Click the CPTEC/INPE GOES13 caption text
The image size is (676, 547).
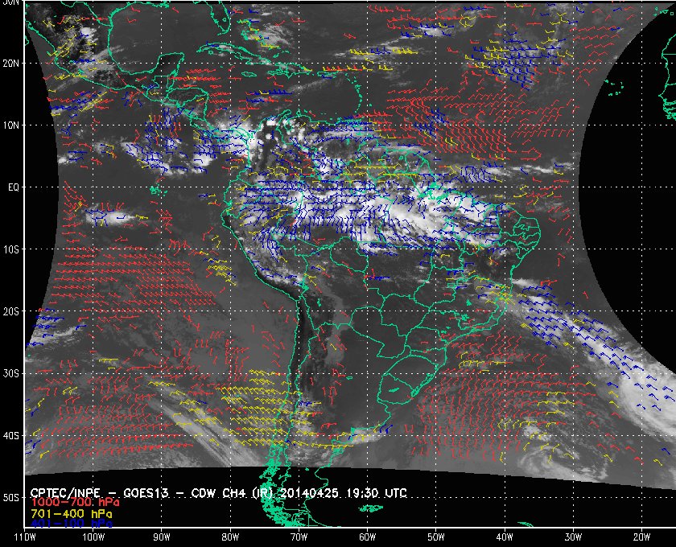[218, 492]
